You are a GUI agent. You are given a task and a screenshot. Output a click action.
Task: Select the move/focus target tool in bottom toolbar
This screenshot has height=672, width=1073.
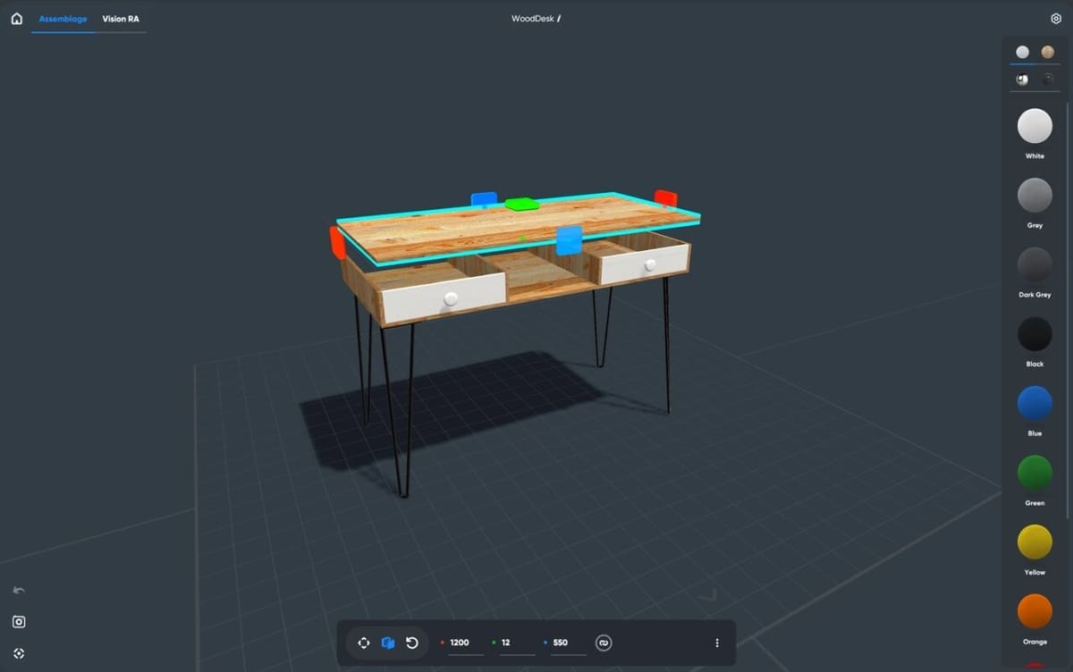364,643
